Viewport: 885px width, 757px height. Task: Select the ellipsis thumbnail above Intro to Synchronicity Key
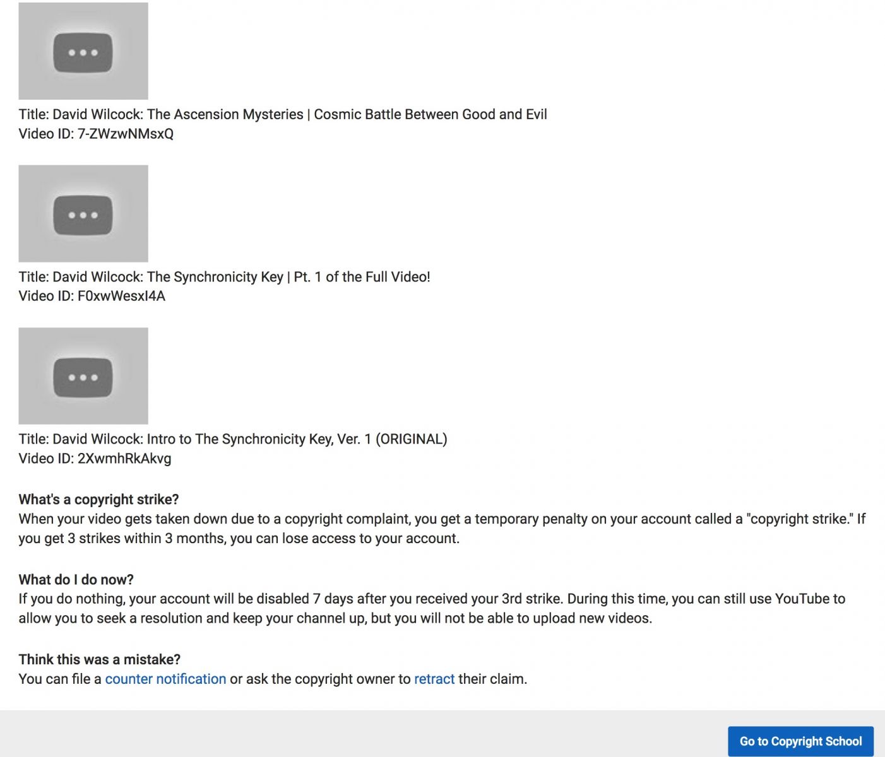(x=83, y=376)
